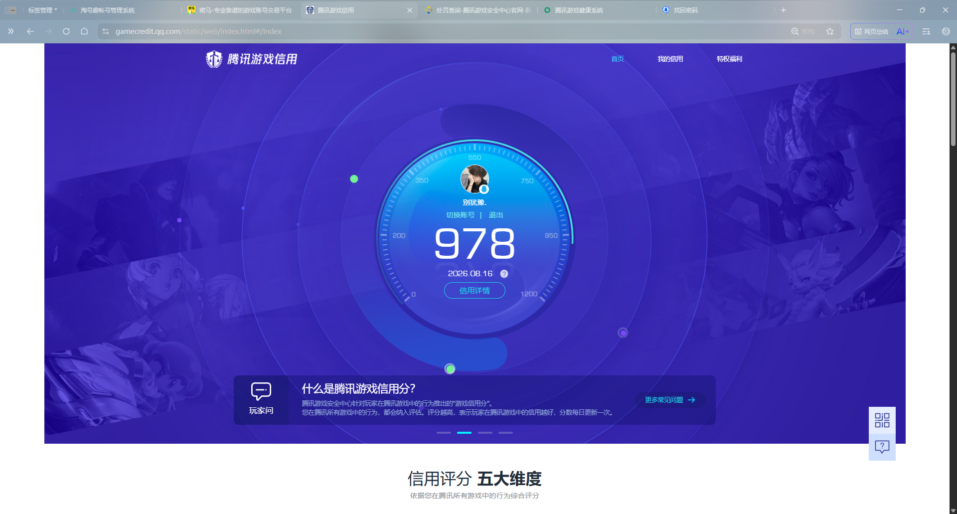Go back to the previous page
Viewport: 957px width, 514px height.
click(x=30, y=31)
